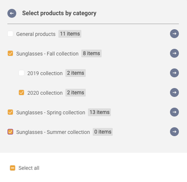The height and width of the screenshot is (182, 187).
Task: Click the Select all label text
Action: [29, 168]
